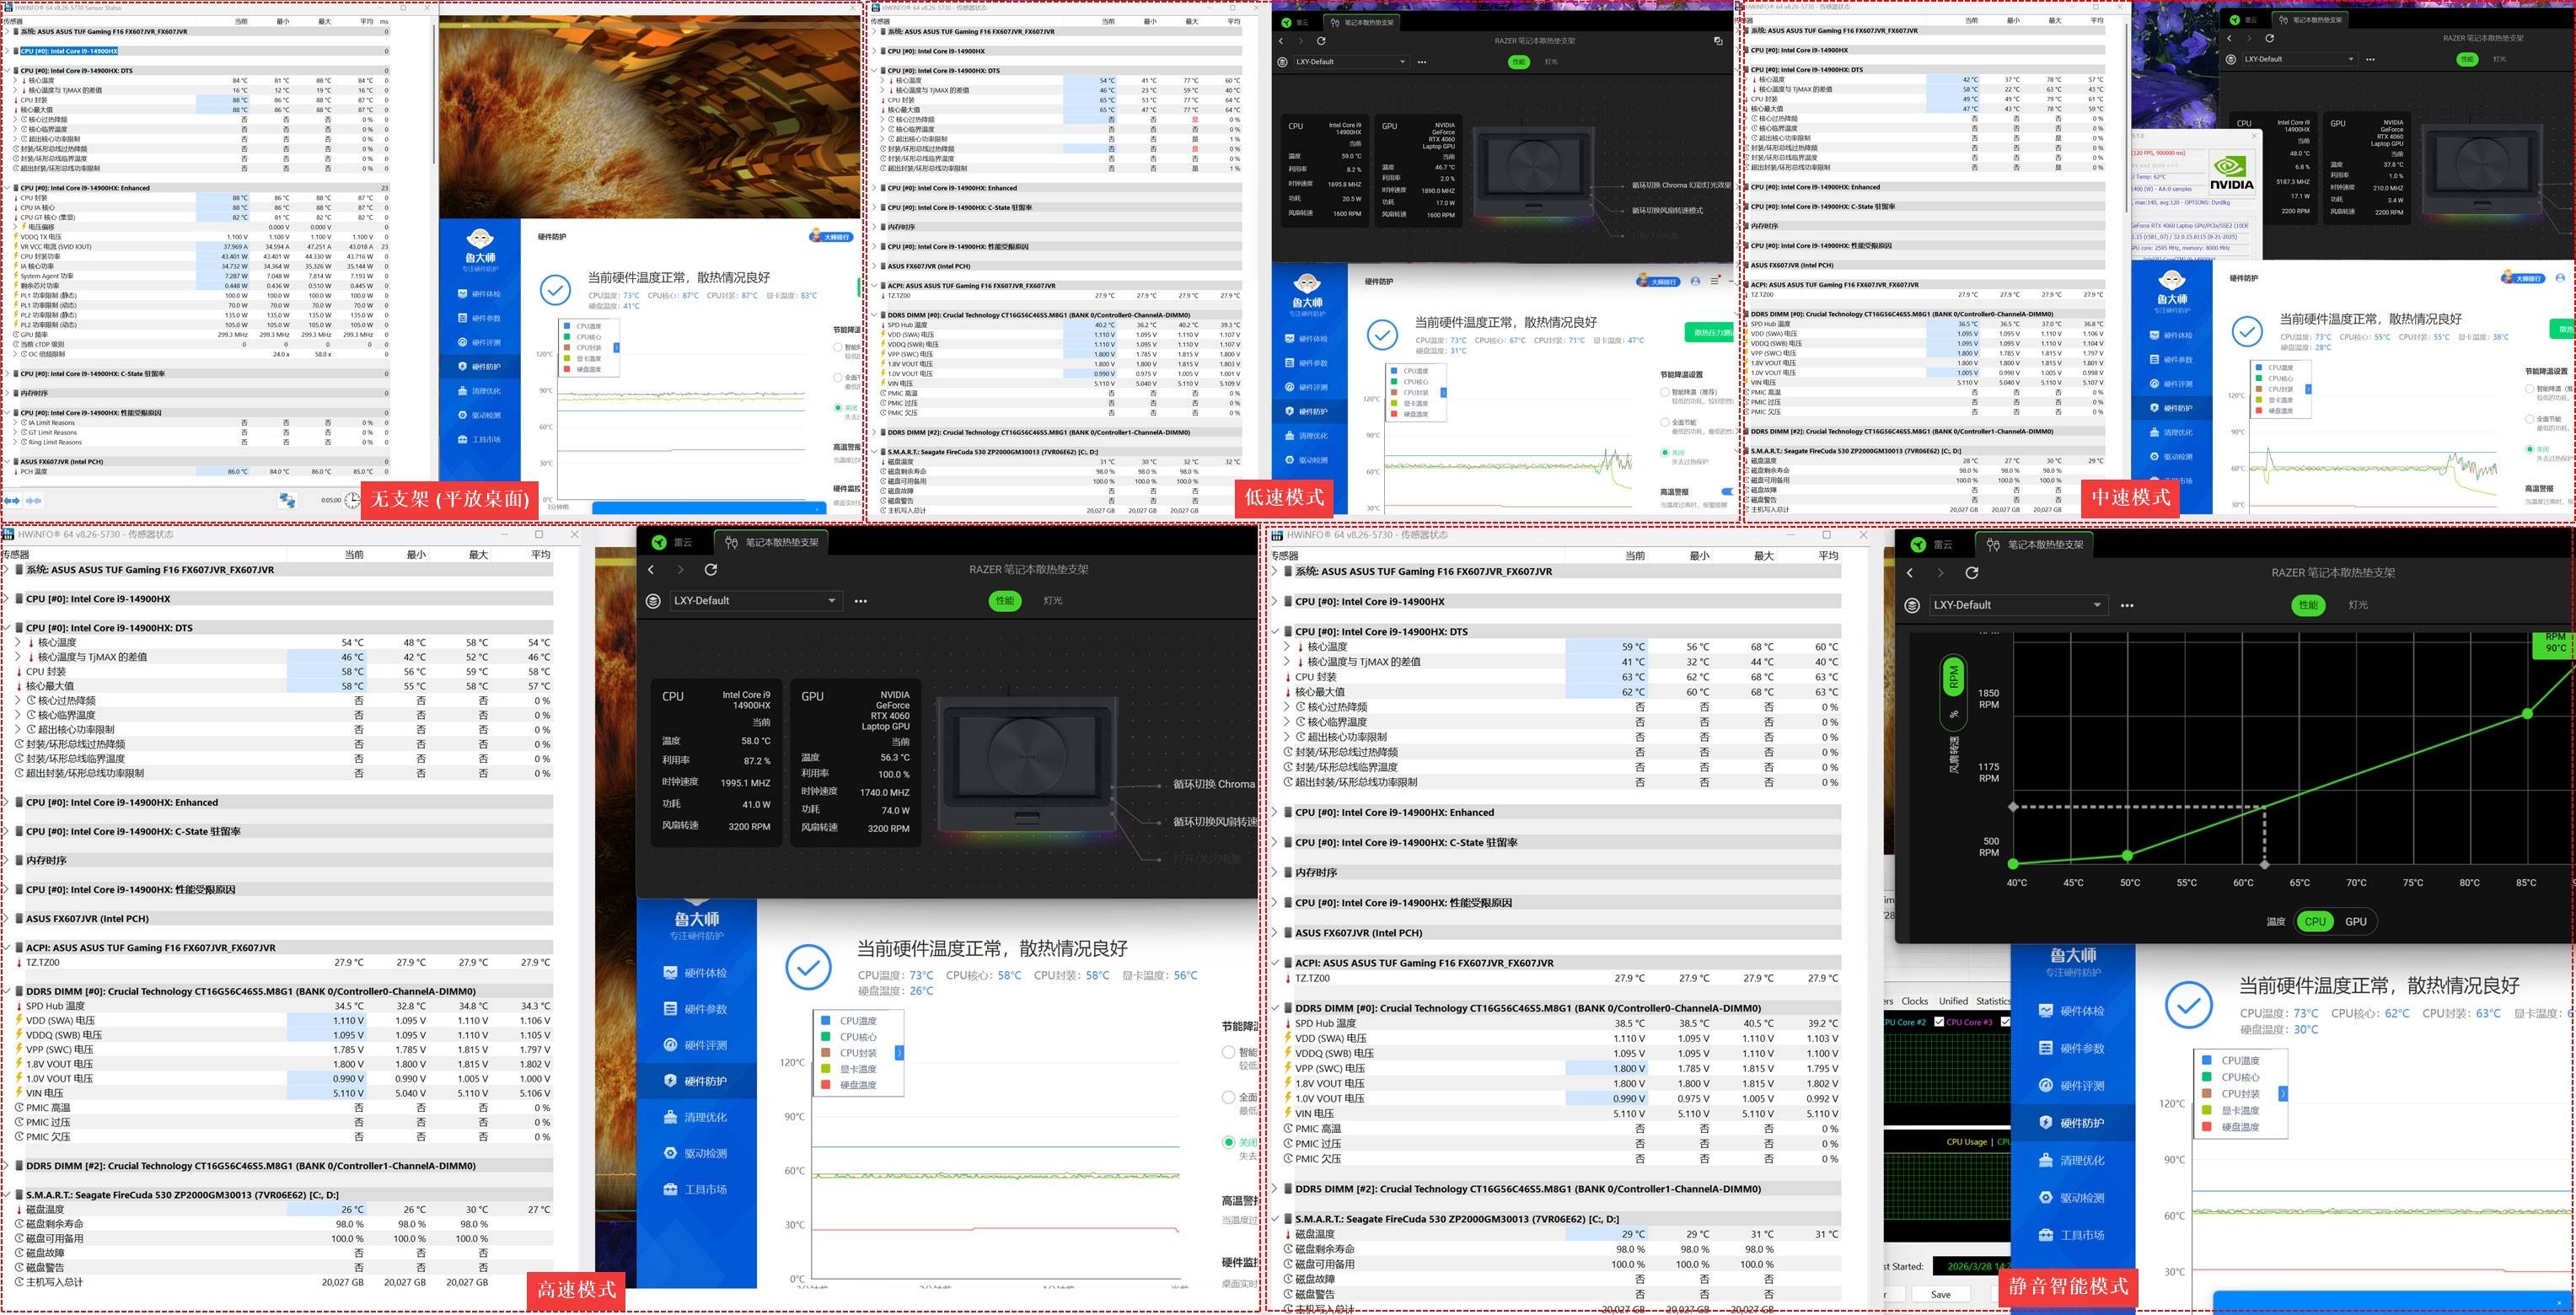Open 清理优化 in the 鲁大师 sidebar
Viewport: 2576px width, 1315px height.
697,1117
